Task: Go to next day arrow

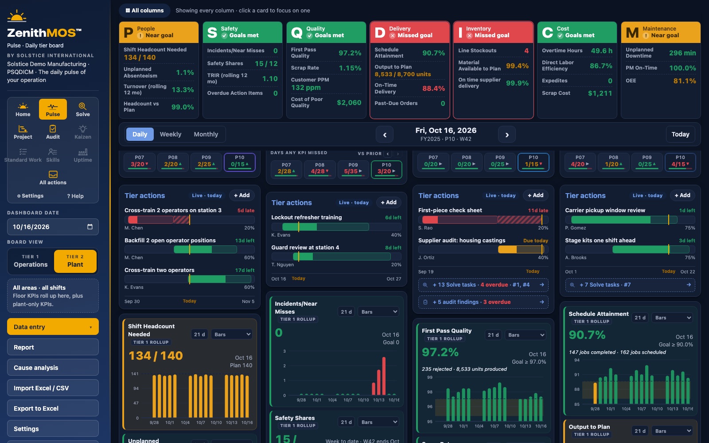Action: pyautogui.click(x=507, y=135)
